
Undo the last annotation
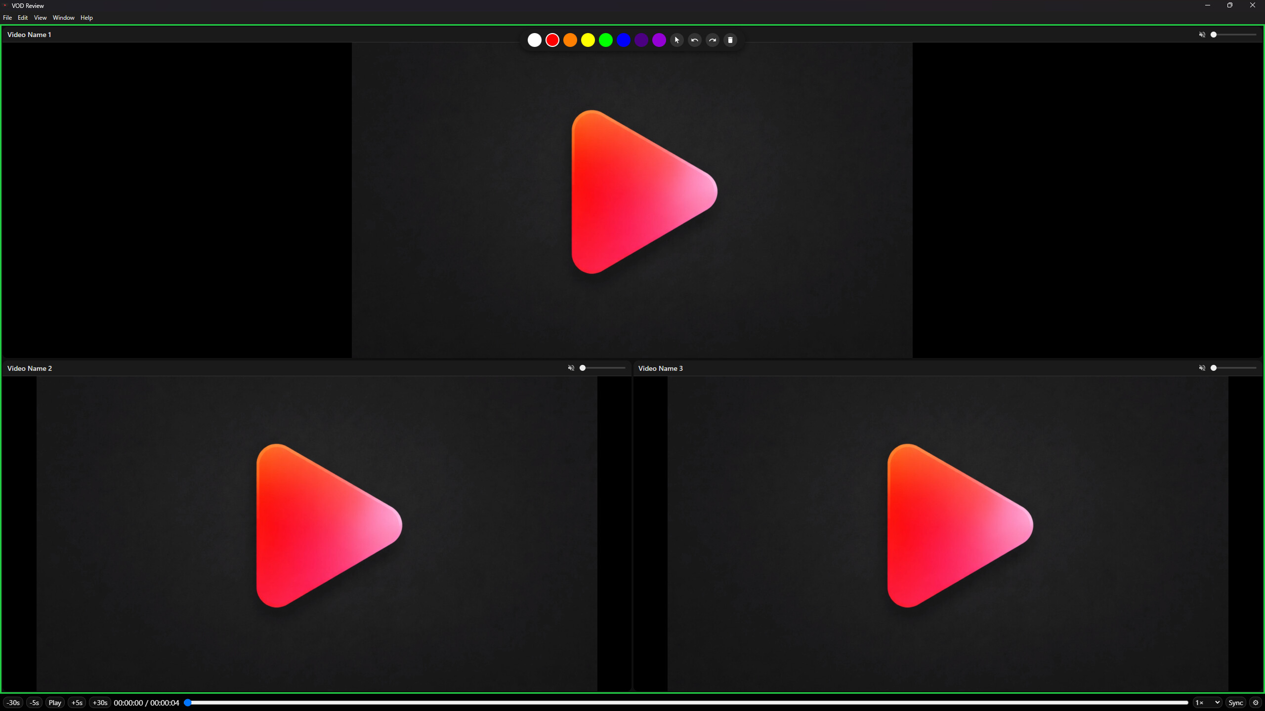tap(694, 40)
